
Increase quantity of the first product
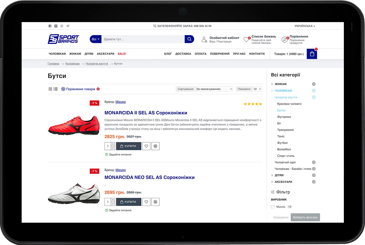113,144
